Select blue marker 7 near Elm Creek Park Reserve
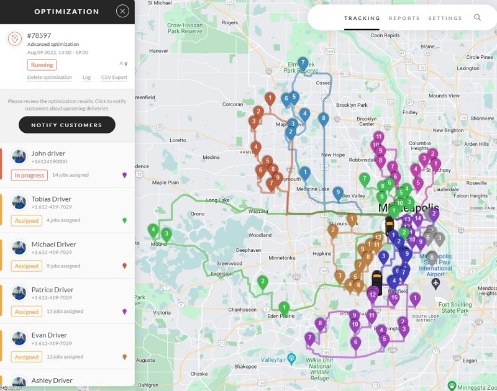The width and height of the screenshot is (497, 391). [x=303, y=62]
